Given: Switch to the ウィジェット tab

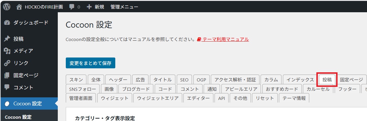Looking at the screenshot, I should (x=115, y=98).
